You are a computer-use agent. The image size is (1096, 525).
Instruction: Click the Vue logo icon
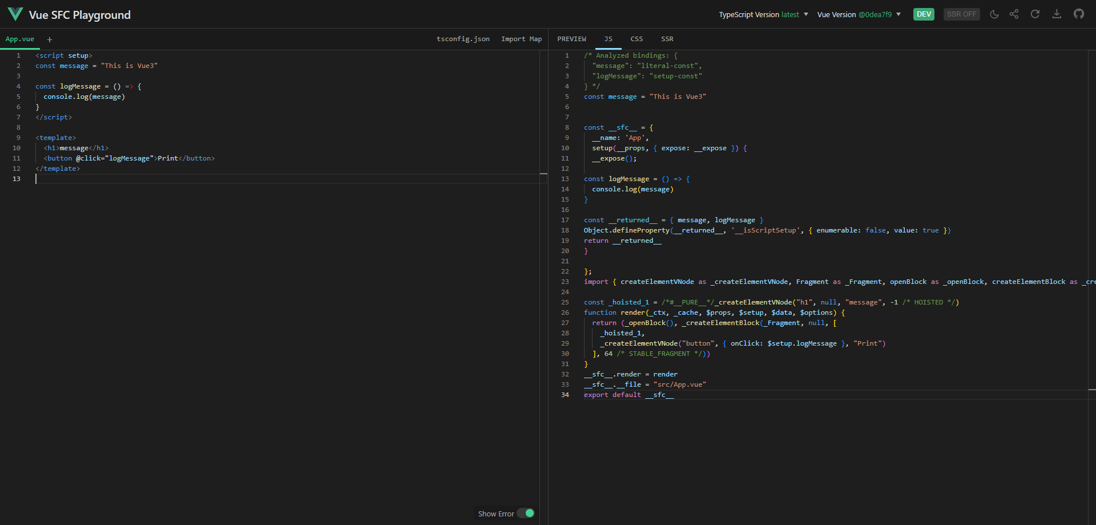click(x=15, y=14)
